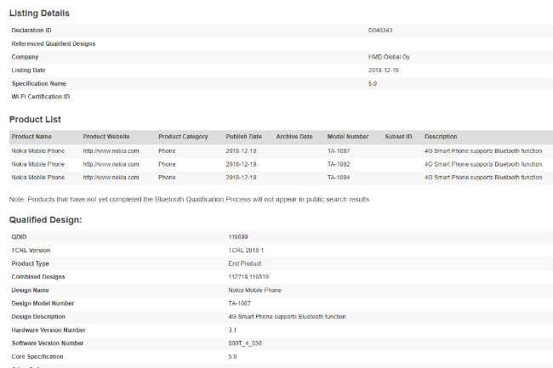Click the Specification Name label
The height and width of the screenshot is (368, 553).
(x=39, y=84)
